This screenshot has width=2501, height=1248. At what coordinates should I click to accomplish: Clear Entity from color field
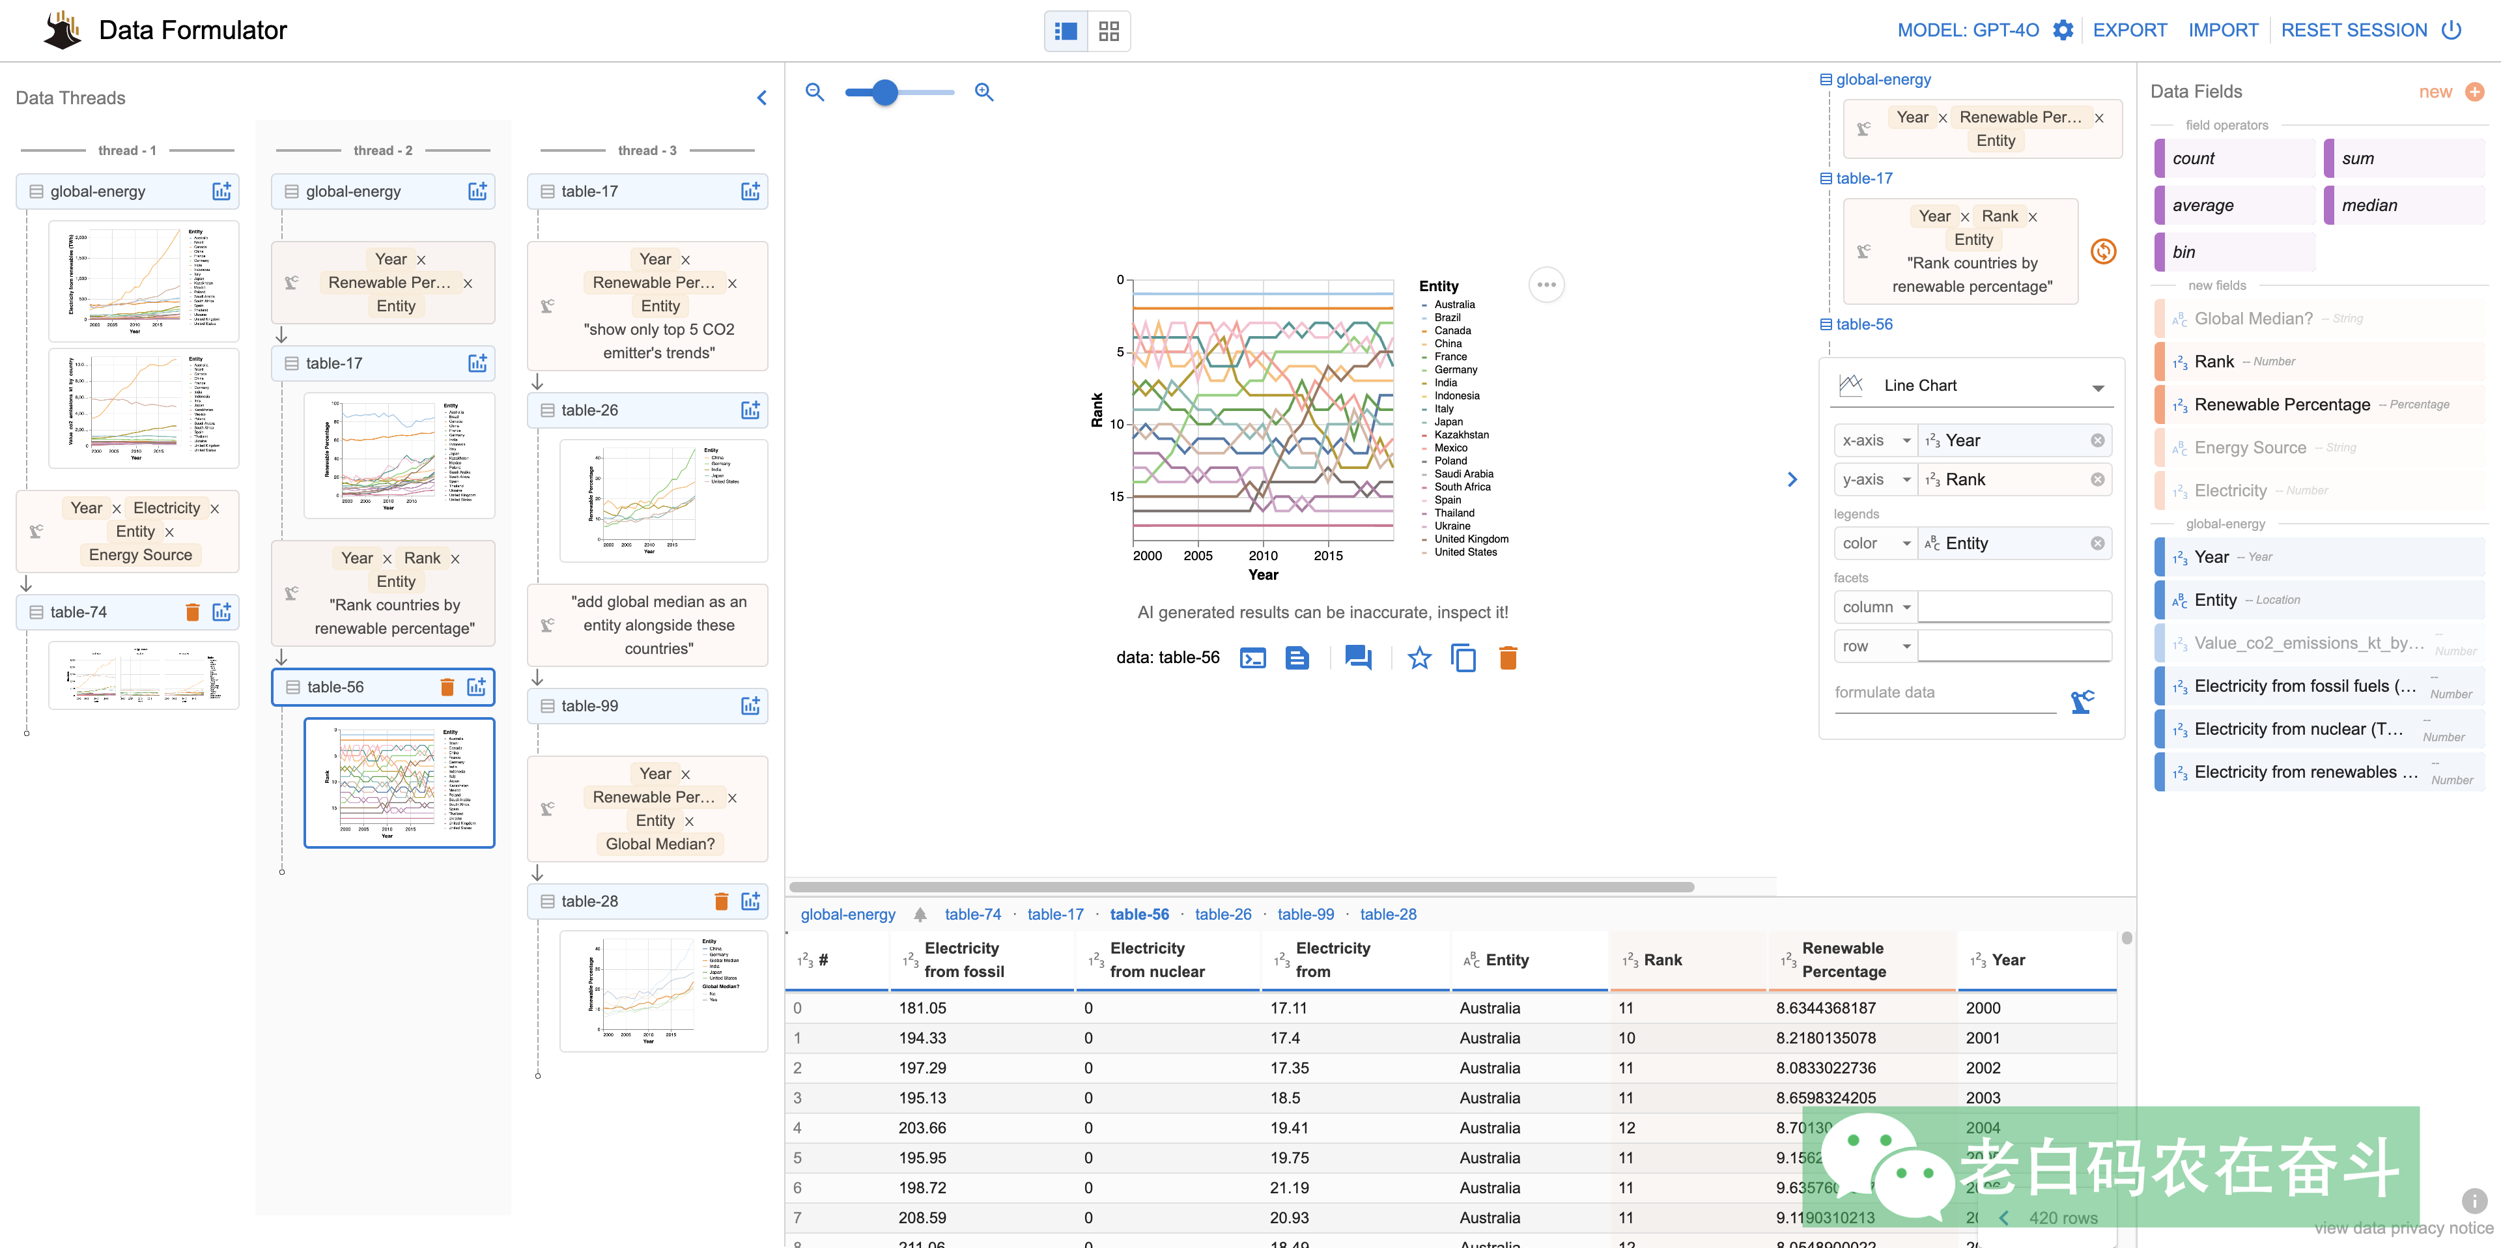point(2097,544)
